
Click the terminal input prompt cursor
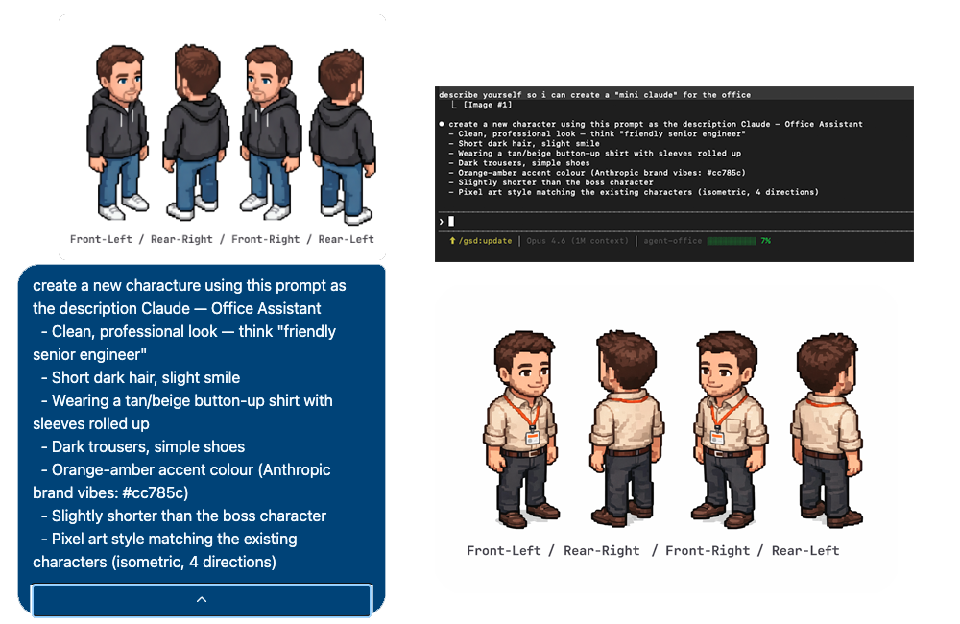[x=451, y=221]
